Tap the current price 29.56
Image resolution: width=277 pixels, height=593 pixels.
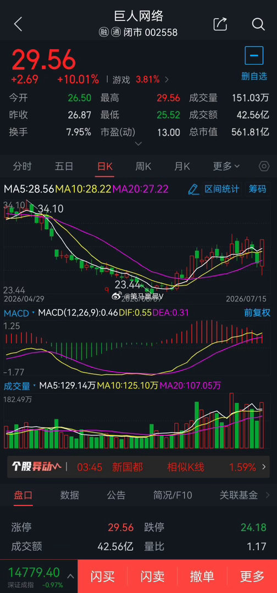pyautogui.click(x=44, y=59)
